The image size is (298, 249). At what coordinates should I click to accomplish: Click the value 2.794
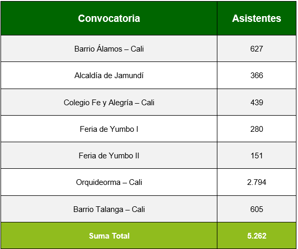coord(256,182)
